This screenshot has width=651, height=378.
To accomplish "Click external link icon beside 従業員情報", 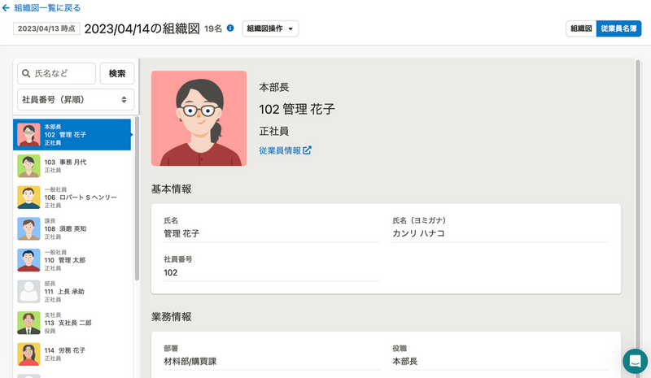I will point(307,150).
